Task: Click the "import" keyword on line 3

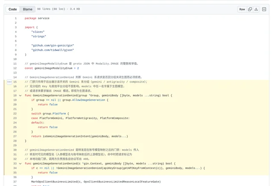Action: (29, 27)
